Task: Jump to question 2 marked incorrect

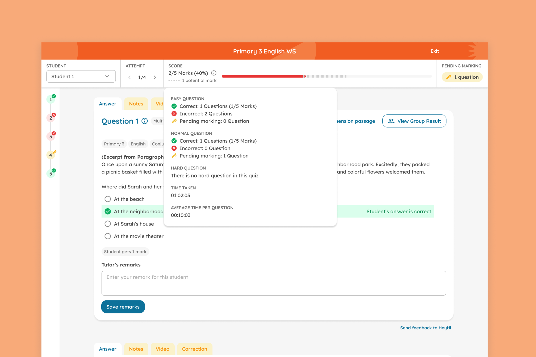Action: click(x=51, y=118)
